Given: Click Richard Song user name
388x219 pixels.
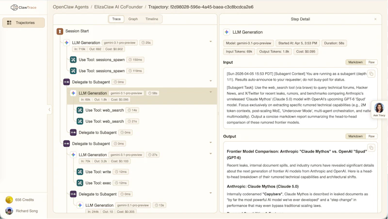Looking at the screenshot, I should click(x=27, y=211).
